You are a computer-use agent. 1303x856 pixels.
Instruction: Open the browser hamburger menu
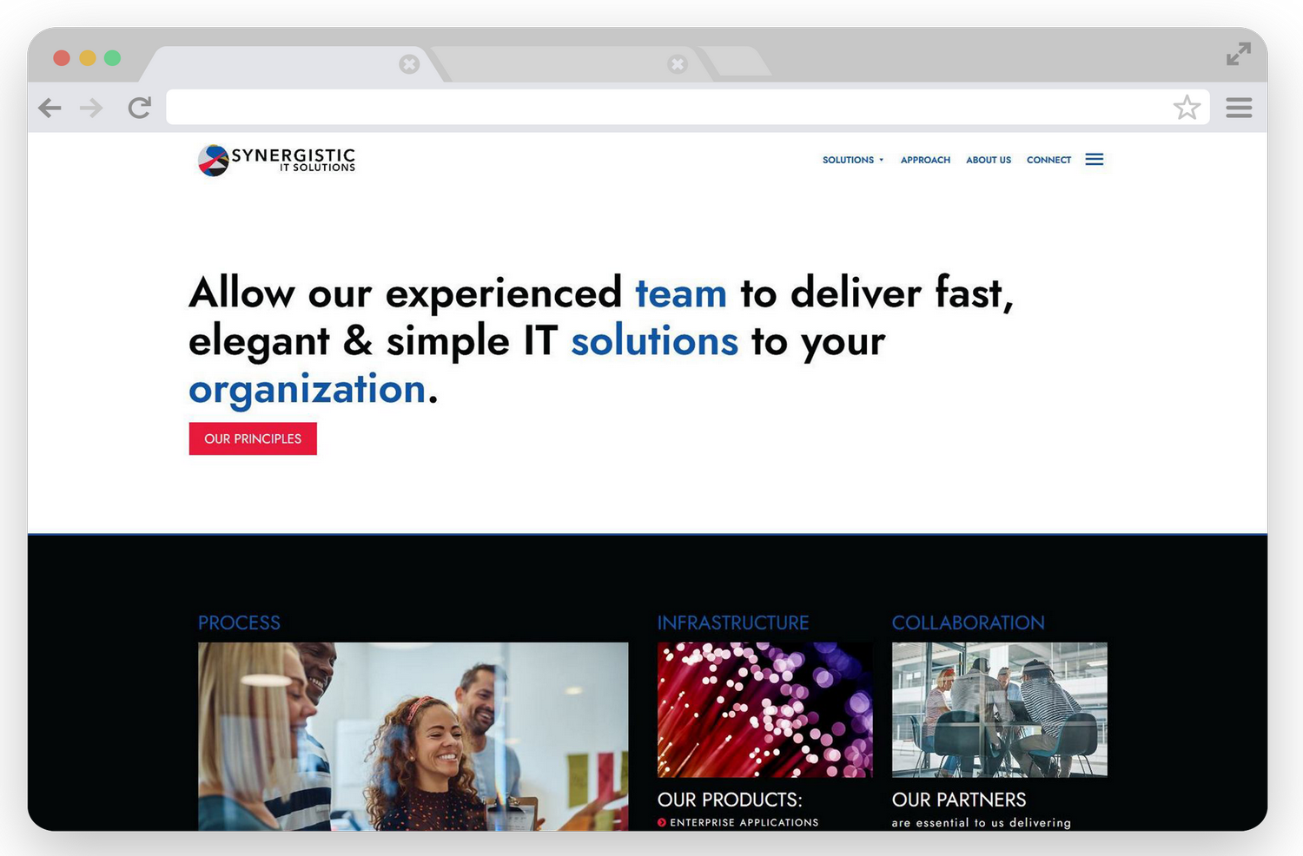pyautogui.click(x=1239, y=108)
